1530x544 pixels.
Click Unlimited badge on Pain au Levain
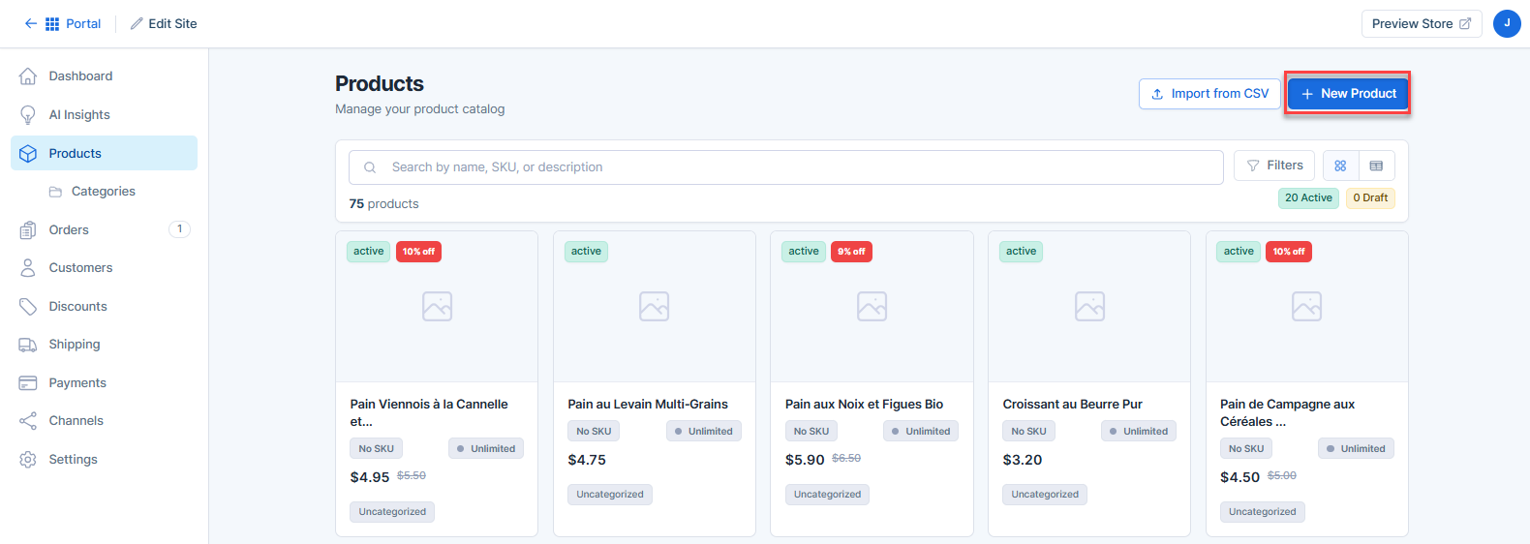click(704, 432)
